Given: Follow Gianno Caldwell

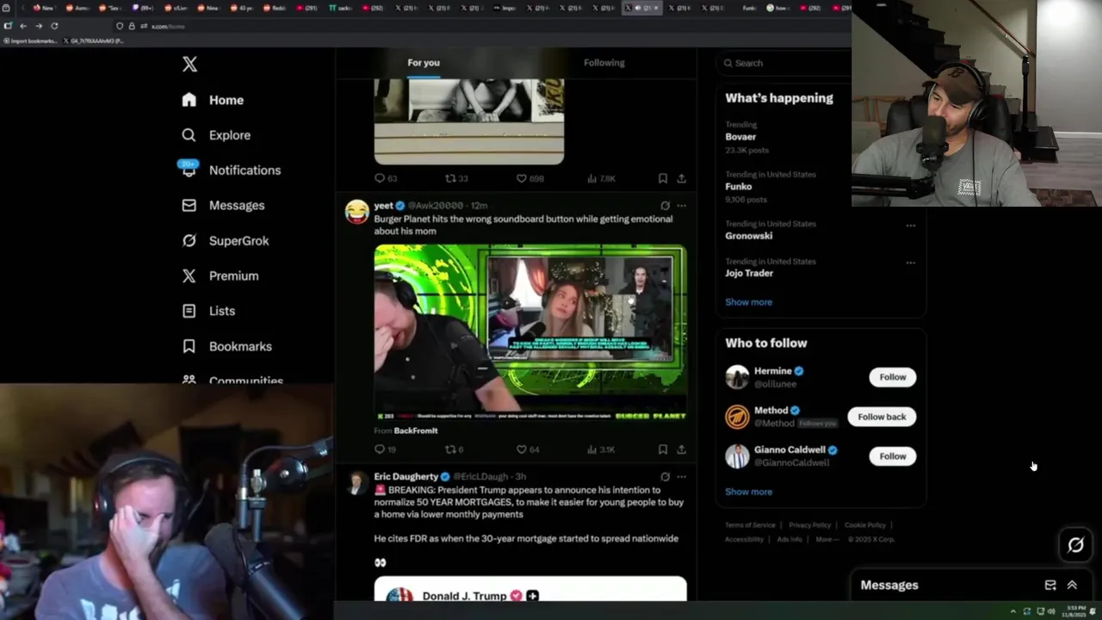Looking at the screenshot, I should (x=893, y=456).
